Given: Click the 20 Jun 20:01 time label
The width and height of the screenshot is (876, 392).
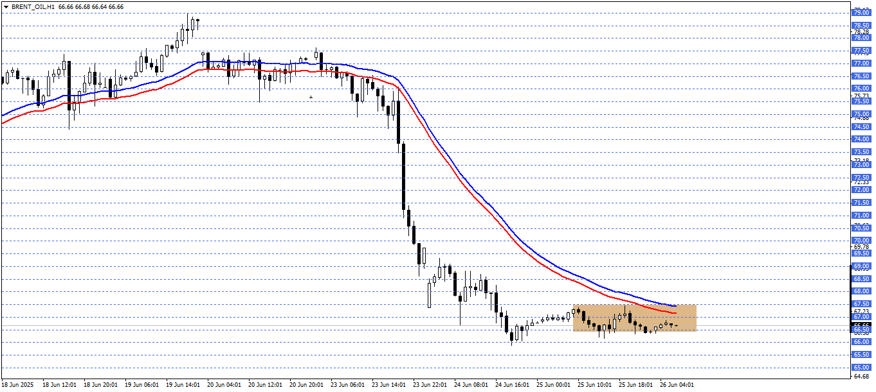Looking at the screenshot, I should click(x=306, y=385).
